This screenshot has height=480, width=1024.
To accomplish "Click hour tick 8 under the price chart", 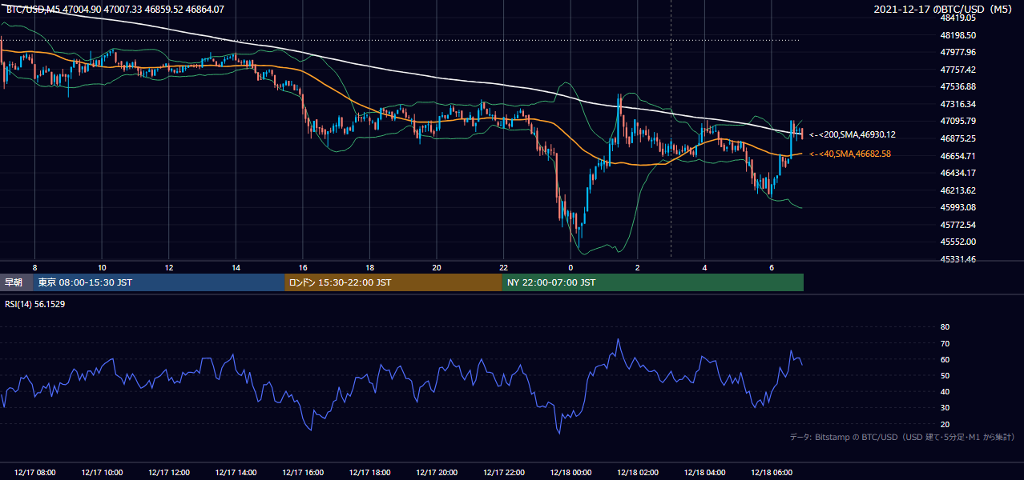I will (x=34, y=267).
